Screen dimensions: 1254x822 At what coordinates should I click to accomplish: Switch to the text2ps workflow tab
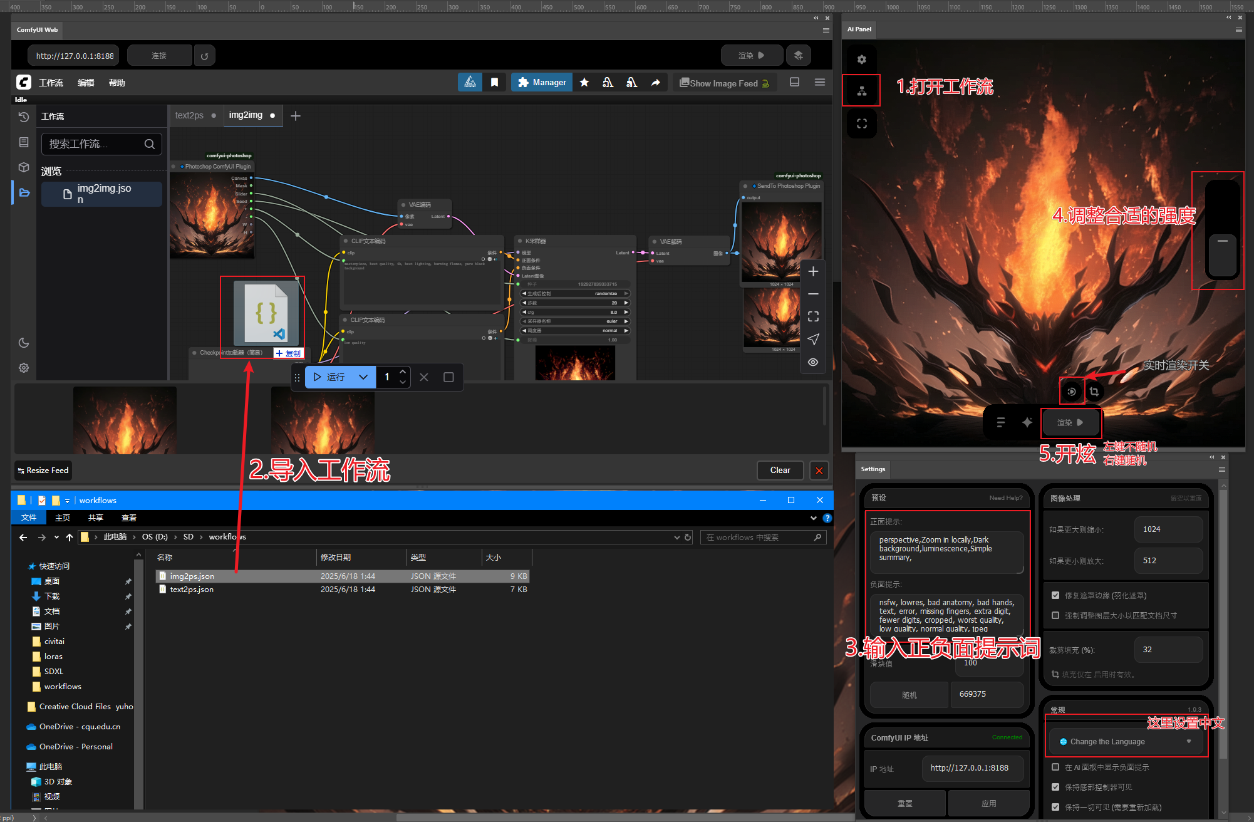[x=190, y=115]
